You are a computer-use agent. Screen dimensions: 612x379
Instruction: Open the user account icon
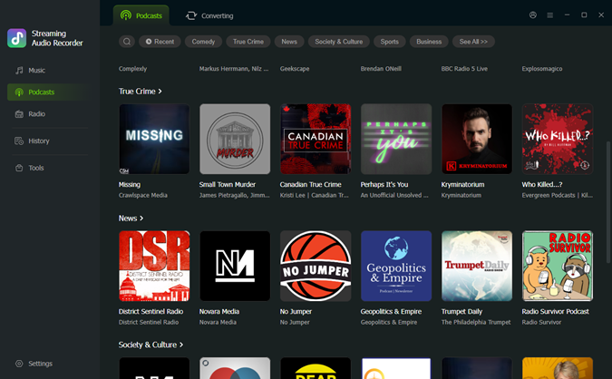533,15
